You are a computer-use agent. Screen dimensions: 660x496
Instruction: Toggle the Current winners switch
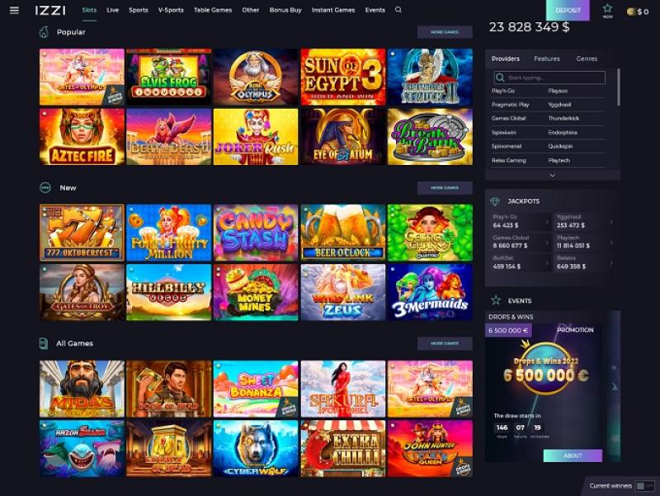coord(644,486)
